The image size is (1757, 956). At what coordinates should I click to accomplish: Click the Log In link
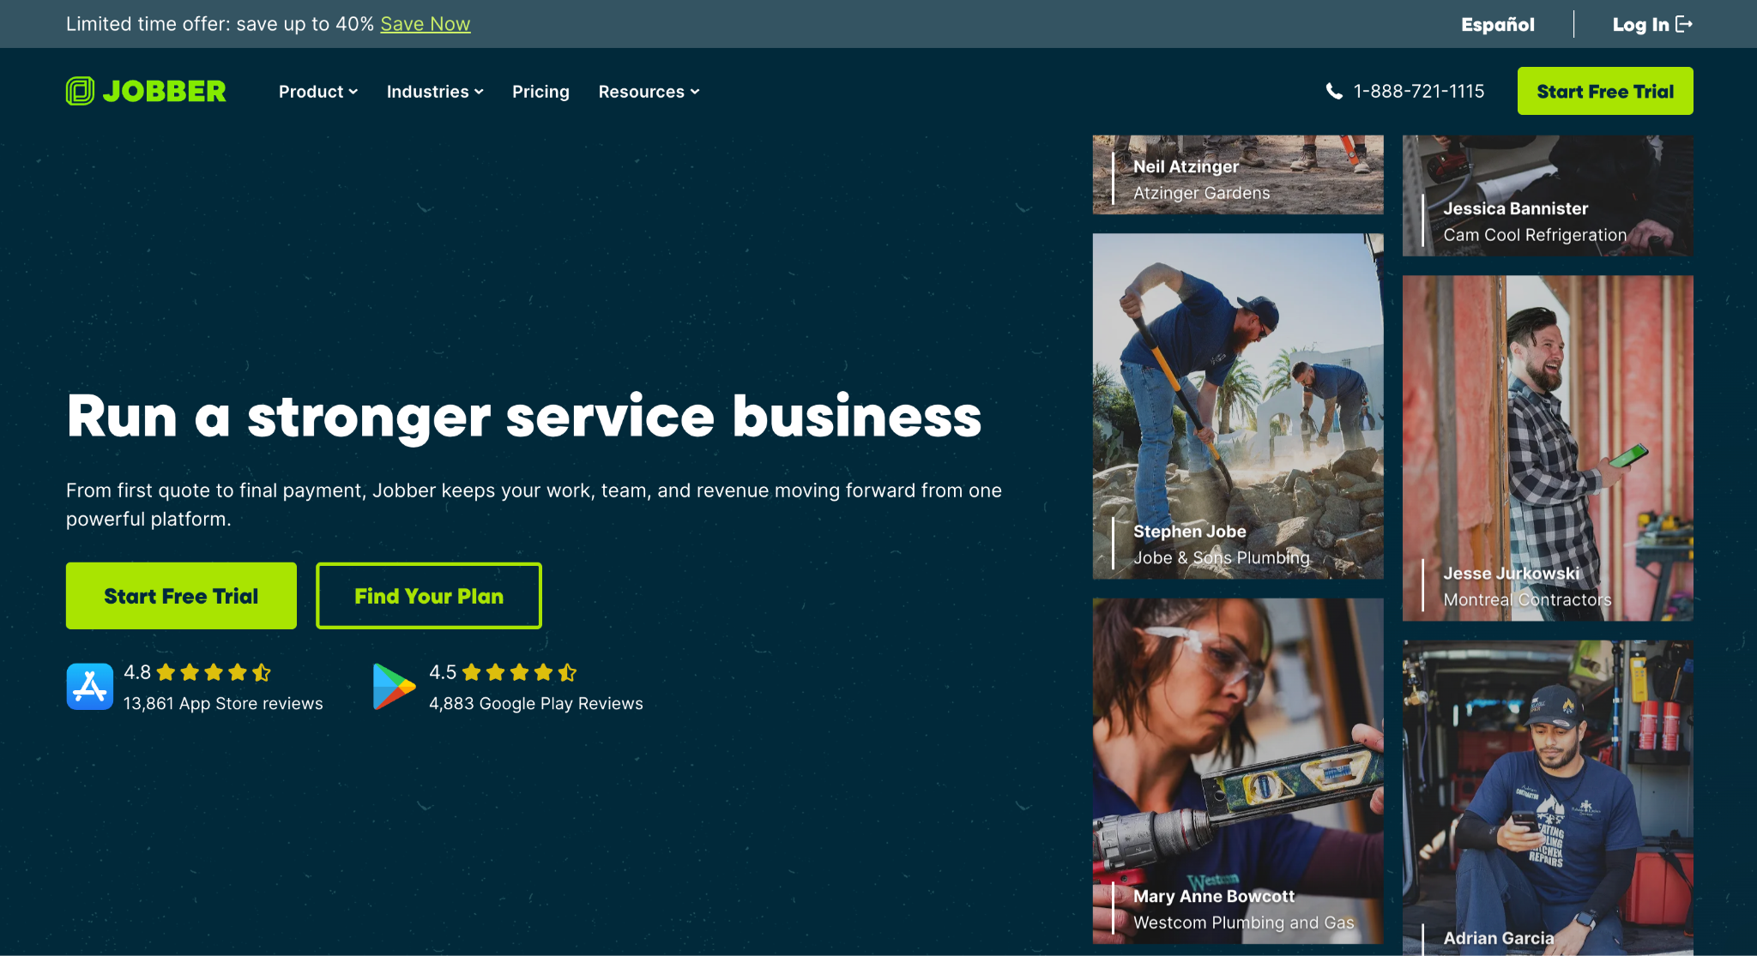[1652, 24]
